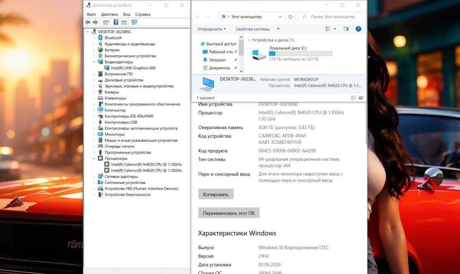The width and height of the screenshot is (460, 274).
Task: Switch to details view icon in status bar
Action: [353, 98]
